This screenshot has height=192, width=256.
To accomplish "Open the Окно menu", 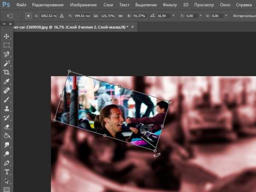I will tap(225, 5).
